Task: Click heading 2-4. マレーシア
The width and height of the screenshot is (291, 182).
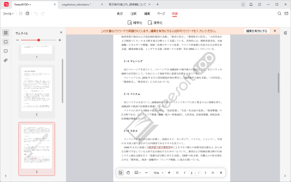Action: [x=133, y=61]
